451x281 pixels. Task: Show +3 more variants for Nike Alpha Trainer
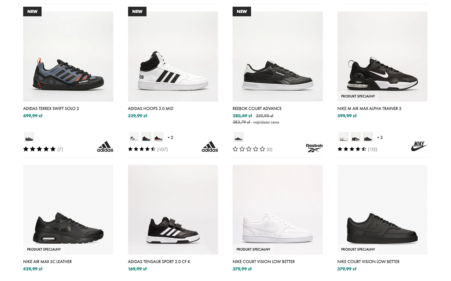(x=379, y=137)
